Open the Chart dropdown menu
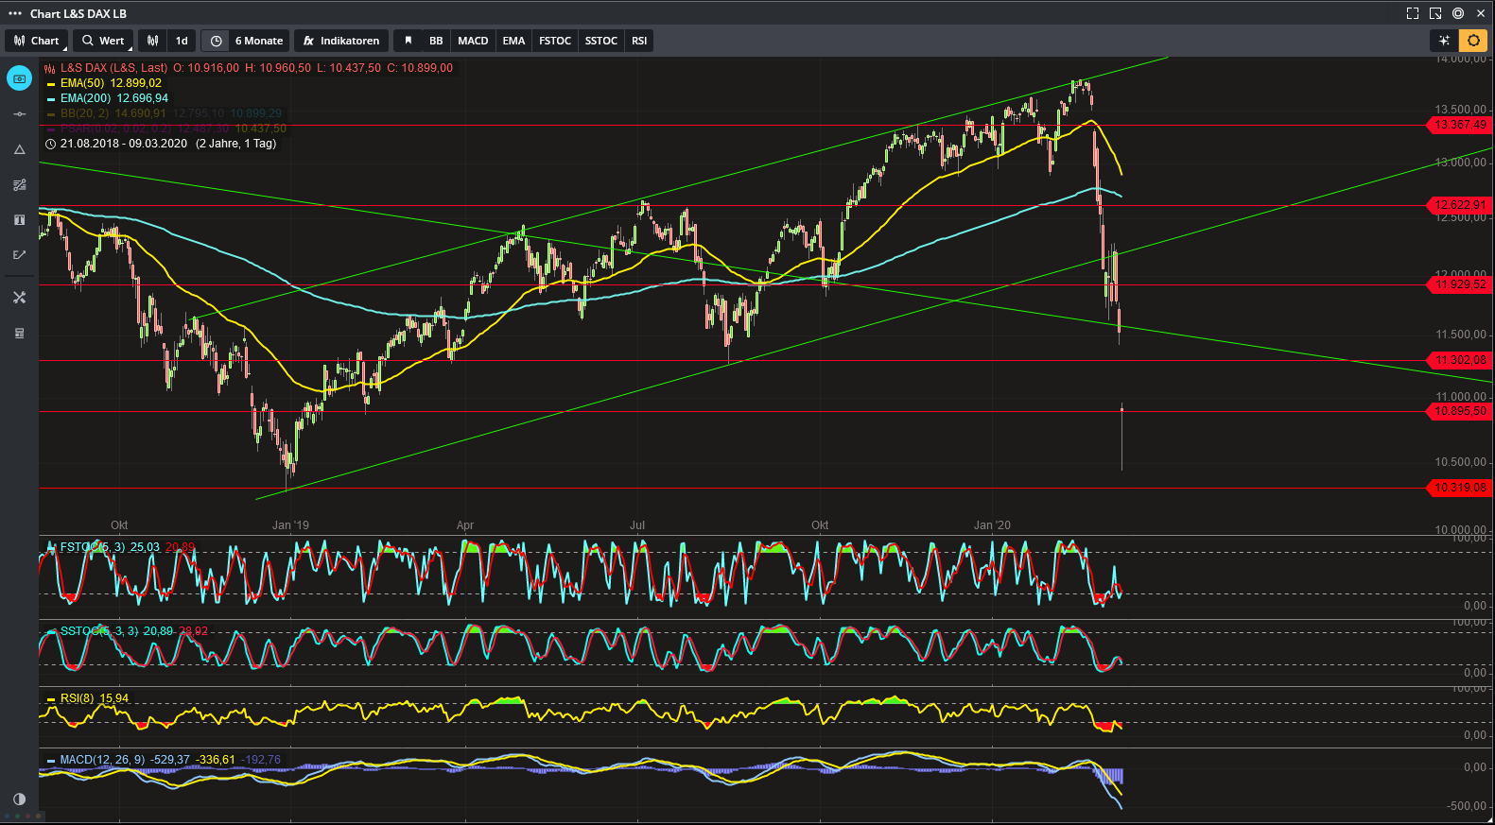The height and width of the screenshot is (825, 1495). coord(37,41)
